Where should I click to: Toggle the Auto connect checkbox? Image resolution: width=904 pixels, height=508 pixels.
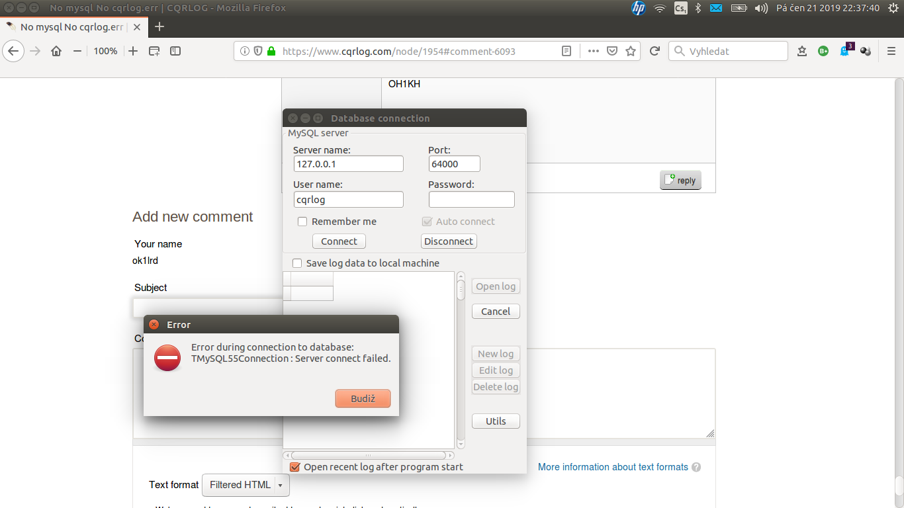427,222
